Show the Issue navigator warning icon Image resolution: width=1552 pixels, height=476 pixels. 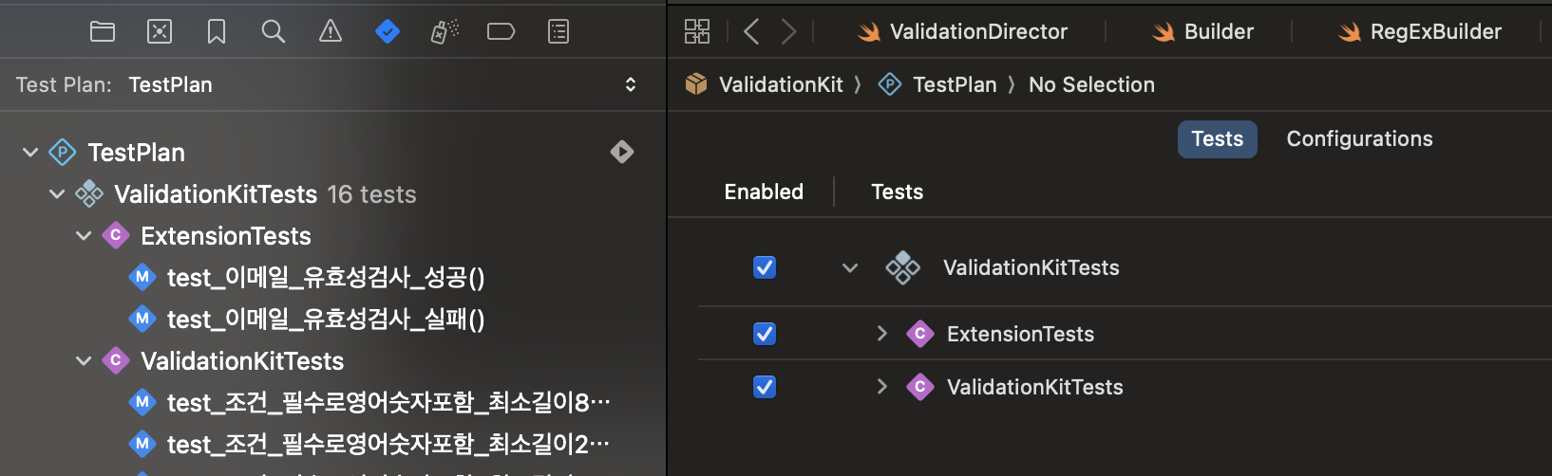(331, 31)
